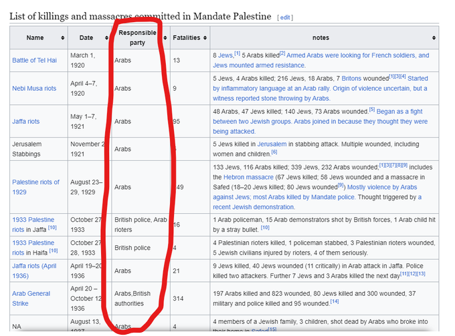Open the Jaffa riots link dated 1921
This screenshot has width=455, height=336.
[x=26, y=122]
